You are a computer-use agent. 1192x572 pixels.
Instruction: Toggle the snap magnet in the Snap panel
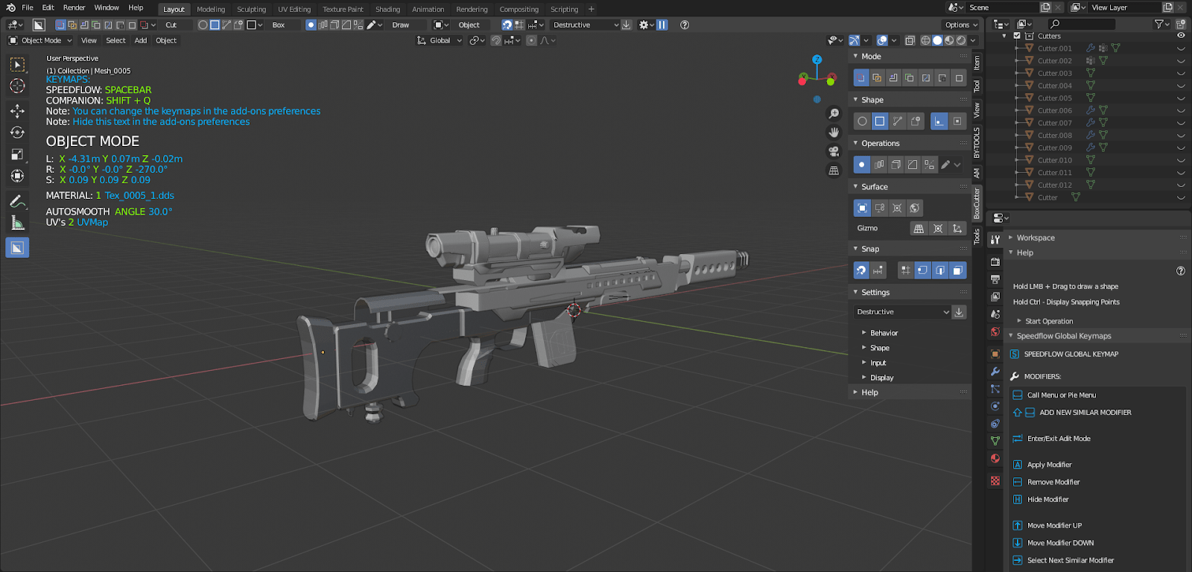pos(861,270)
